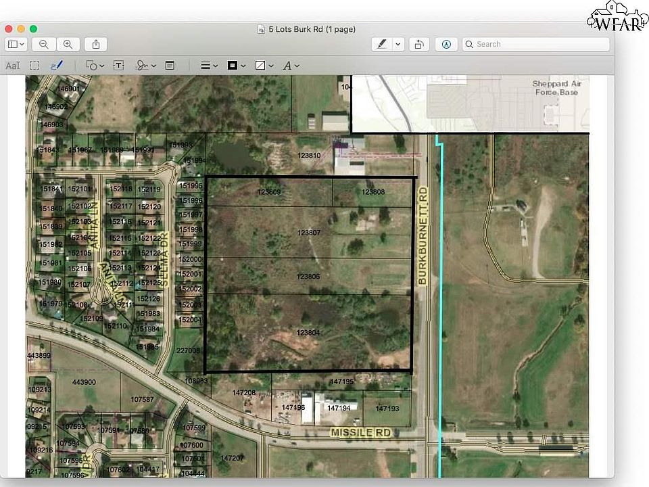Open the Signature menu
The image size is (649, 487).
146,66
